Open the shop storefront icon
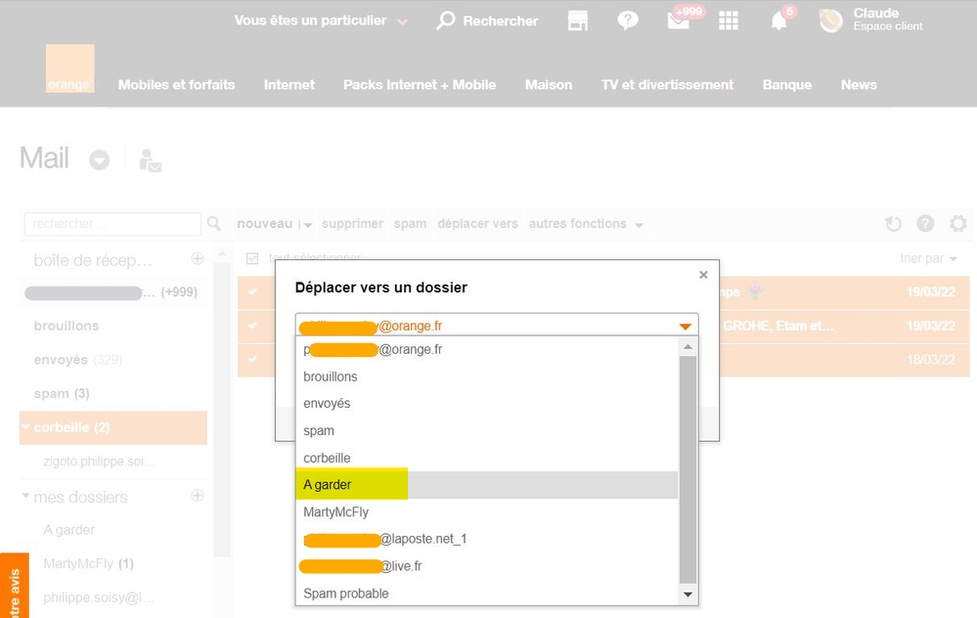977x618 pixels. 578,21
